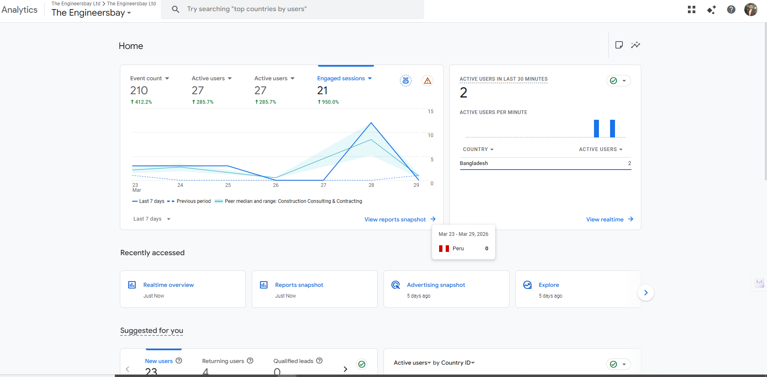Expand The Engineersbay property selector
The image size is (767, 377).
tap(91, 13)
